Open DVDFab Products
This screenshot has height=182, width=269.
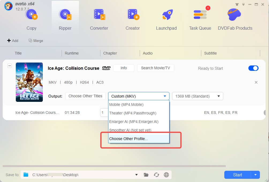click(x=235, y=19)
